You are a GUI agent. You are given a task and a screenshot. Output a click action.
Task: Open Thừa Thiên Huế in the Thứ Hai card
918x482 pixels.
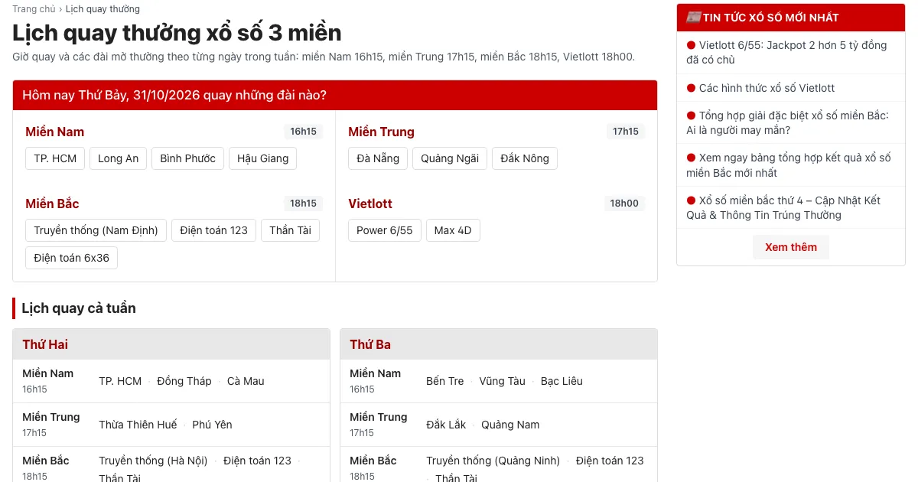(x=138, y=425)
